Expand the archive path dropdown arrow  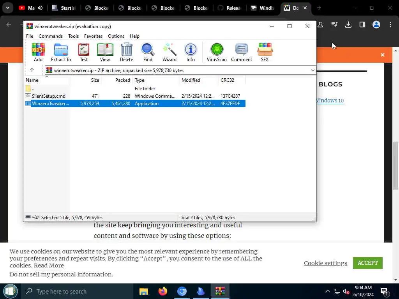pos(312,70)
